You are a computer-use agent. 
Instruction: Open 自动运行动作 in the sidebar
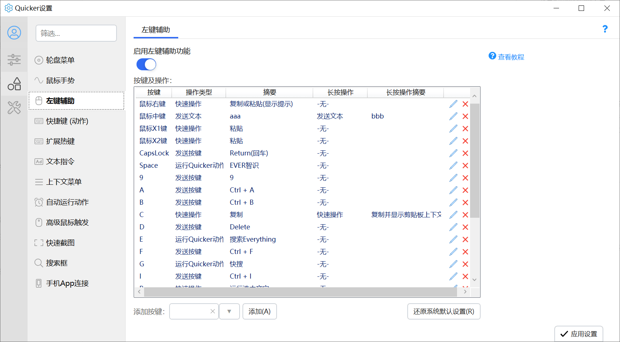77,202
